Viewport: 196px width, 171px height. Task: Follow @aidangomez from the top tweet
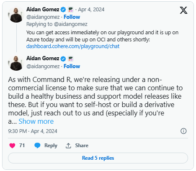click(x=72, y=17)
